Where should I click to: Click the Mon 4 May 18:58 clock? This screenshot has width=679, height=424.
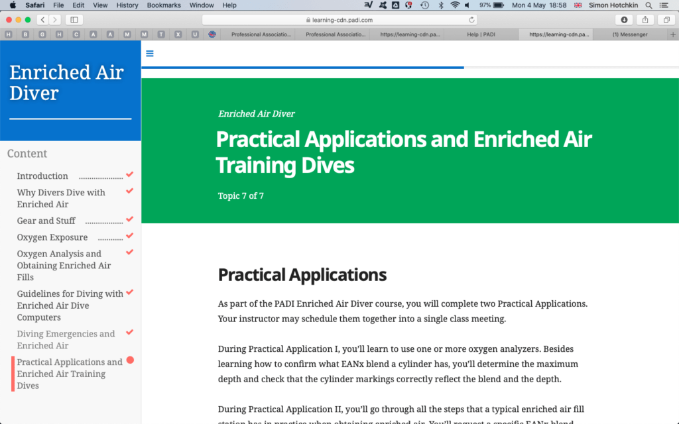coord(539,5)
